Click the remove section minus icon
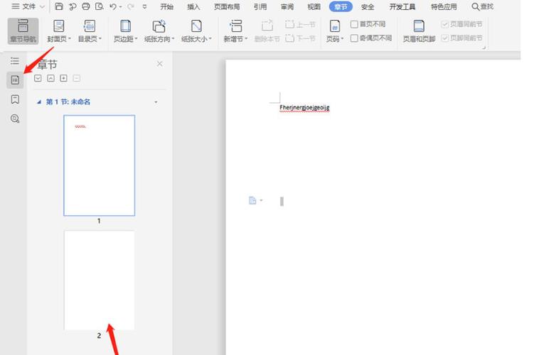 (77, 78)
